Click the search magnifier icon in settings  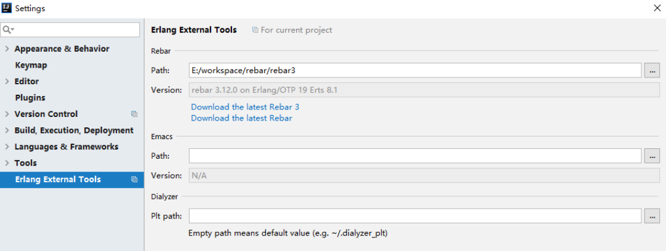pyautogui.click(x=7, y=30)
